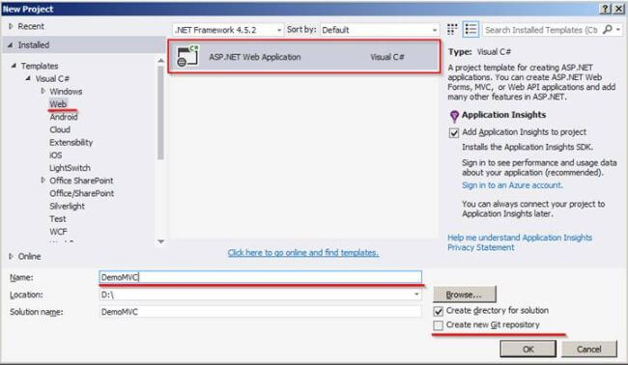The image size is (628, 365).
Task: Click the Browse button
Action: [x=464, y=295]
